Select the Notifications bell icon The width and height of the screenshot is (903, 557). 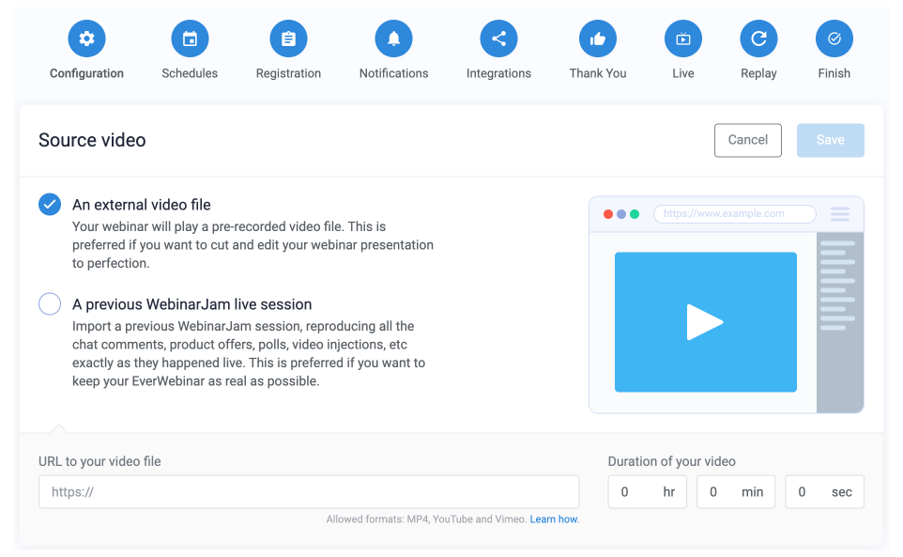pos(393,39)
